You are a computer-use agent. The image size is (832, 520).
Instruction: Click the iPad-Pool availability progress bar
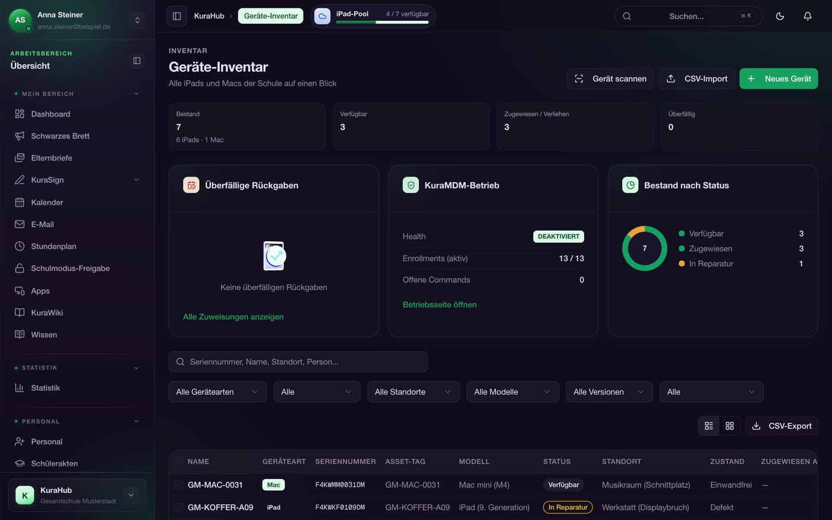pyautogui.click(x=383, y=23)
